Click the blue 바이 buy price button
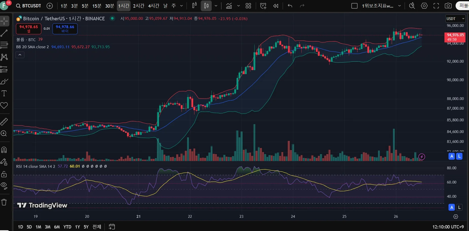This screenshot has width=469, height=231. 65,29
